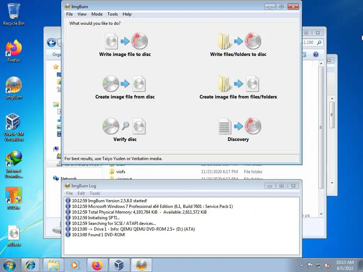Click Explorer search magnifier icon
363x272 pixels.
click(x=319, y=42)
